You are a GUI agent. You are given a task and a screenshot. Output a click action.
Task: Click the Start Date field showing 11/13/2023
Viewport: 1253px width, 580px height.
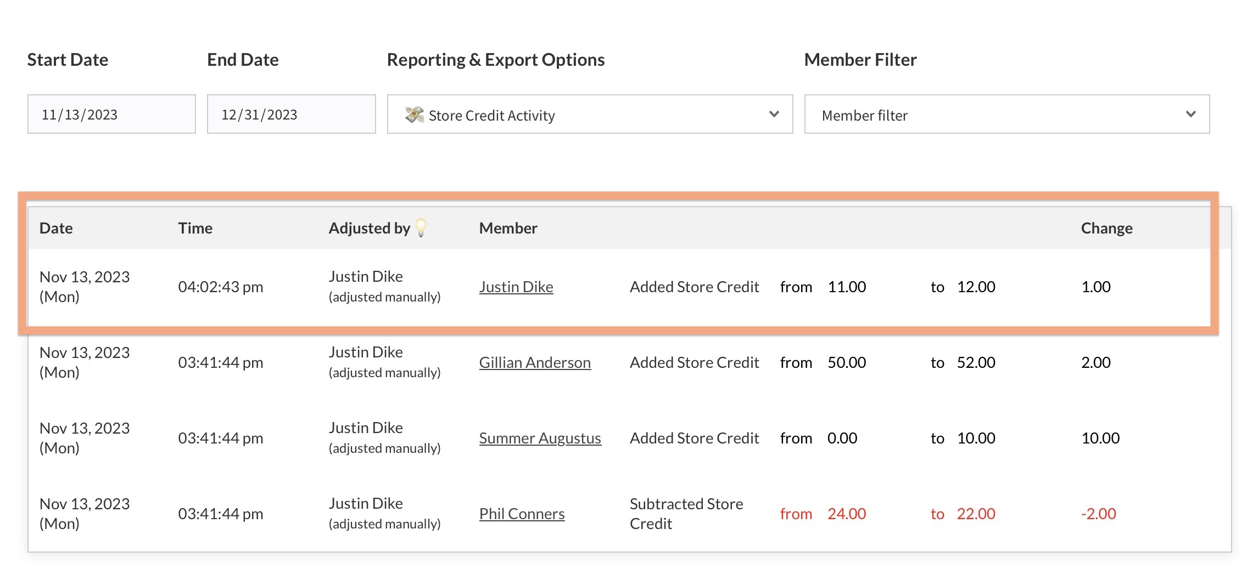(x=111, y=115)
